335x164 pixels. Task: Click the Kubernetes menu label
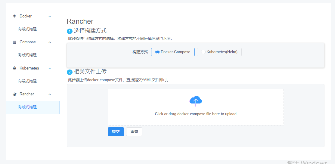tap(29, 68)
